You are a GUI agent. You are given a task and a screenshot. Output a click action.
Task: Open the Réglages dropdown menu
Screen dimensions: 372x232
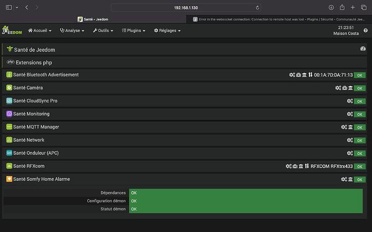click(x=167, y=31)
